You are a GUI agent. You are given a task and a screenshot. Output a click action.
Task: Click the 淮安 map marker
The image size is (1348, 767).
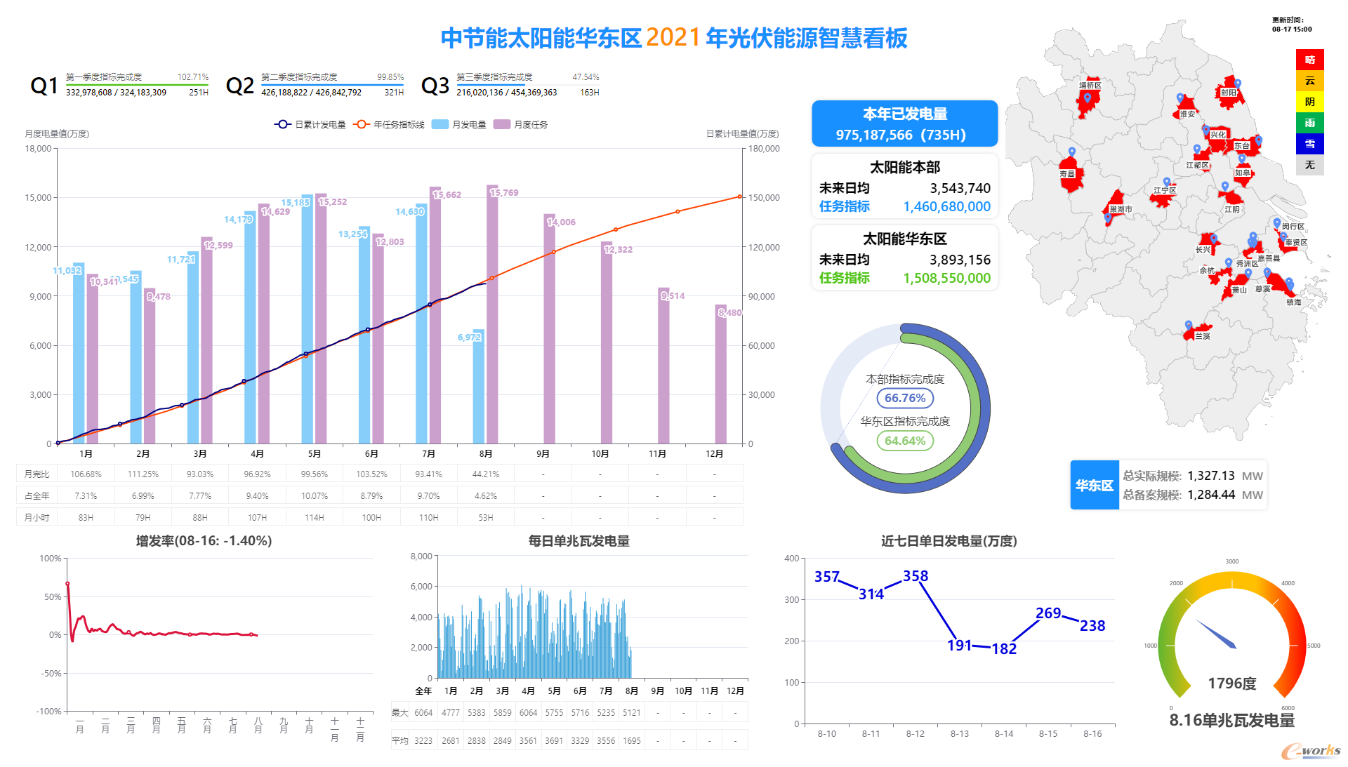click(1180, 98)
